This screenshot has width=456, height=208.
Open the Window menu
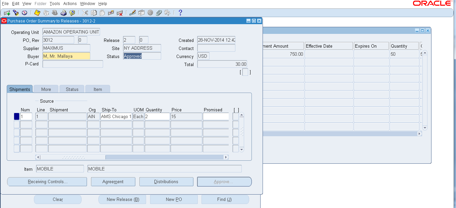[x=88, y=3]
